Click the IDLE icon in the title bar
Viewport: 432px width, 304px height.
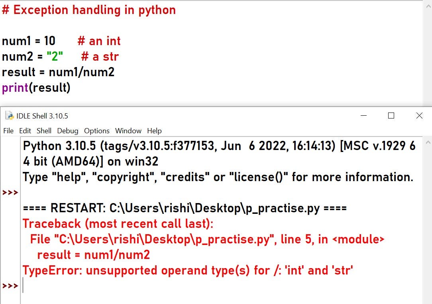[x=9, y=116]
